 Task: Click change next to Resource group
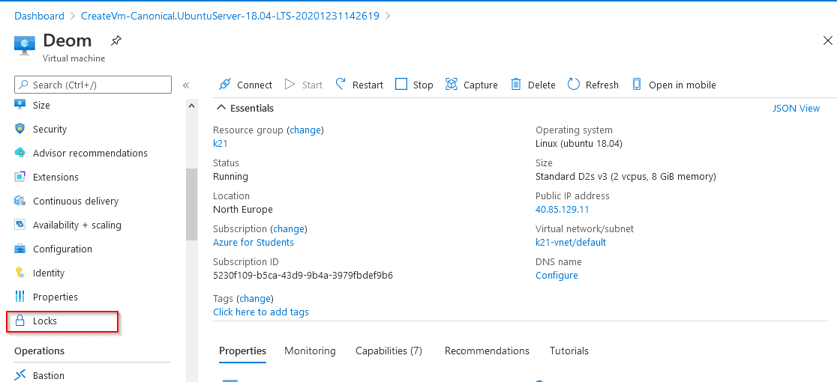pyautogui.click(x=305, y=130)
